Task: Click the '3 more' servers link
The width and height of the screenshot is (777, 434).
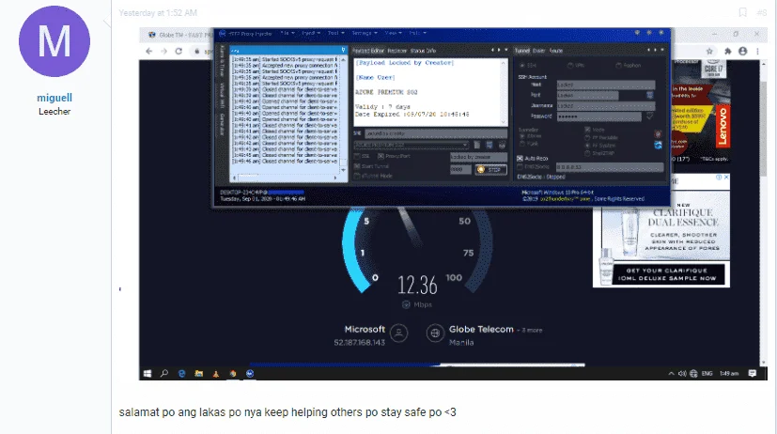Action: pos(532,330)
